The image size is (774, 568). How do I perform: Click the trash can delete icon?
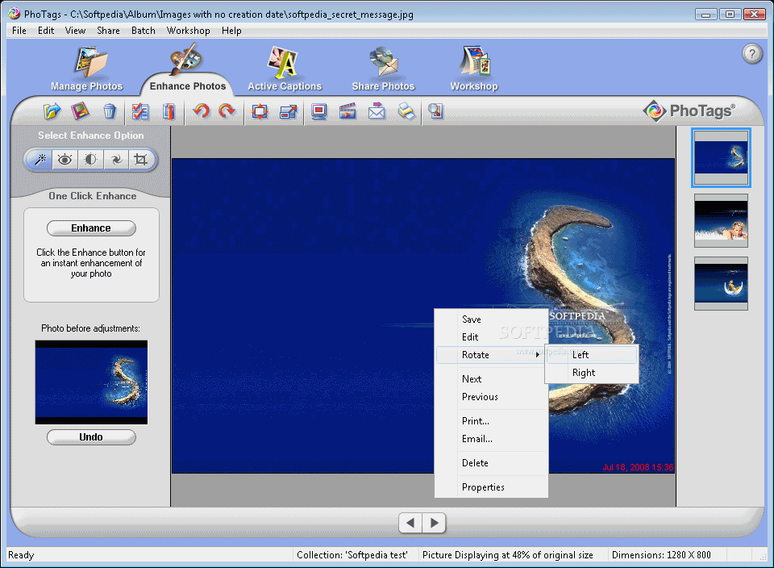point(110,111)
